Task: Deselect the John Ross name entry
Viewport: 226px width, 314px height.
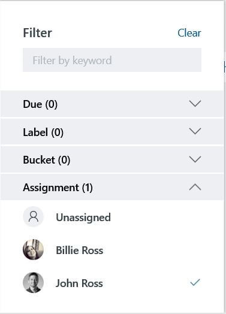Action: 79,283
